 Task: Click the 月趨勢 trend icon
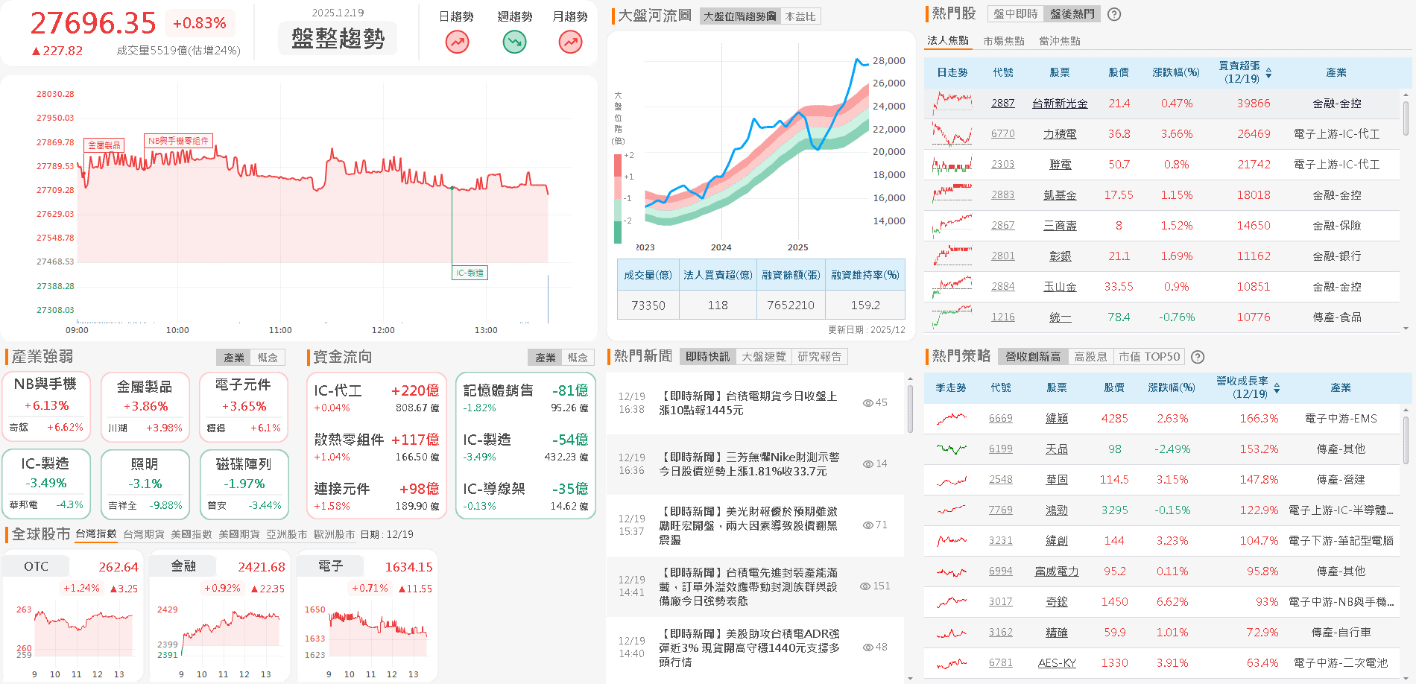point(569,42)
